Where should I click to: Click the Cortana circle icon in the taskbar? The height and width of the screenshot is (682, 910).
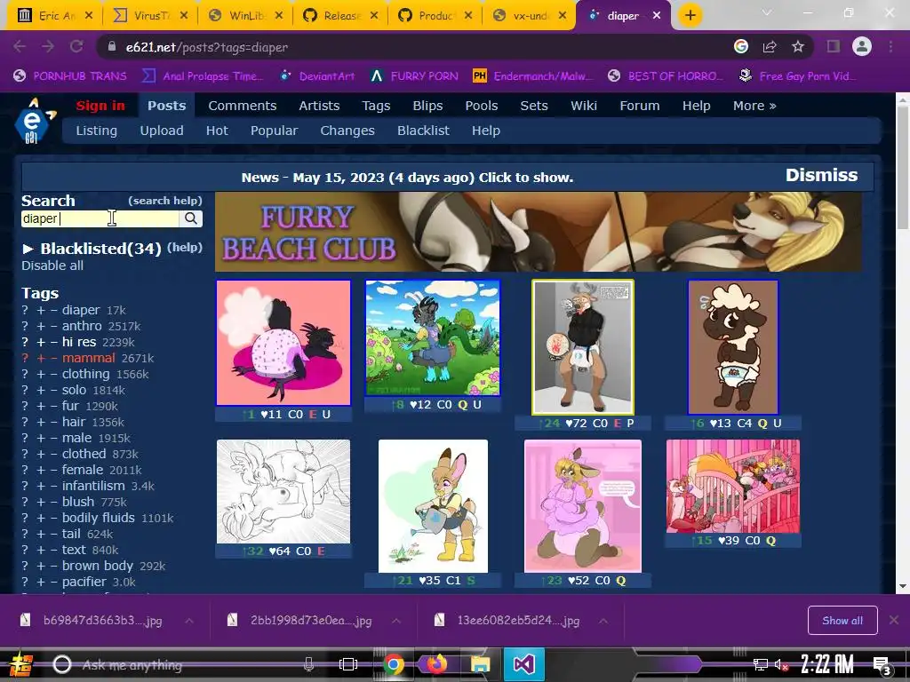pos(62,664)
